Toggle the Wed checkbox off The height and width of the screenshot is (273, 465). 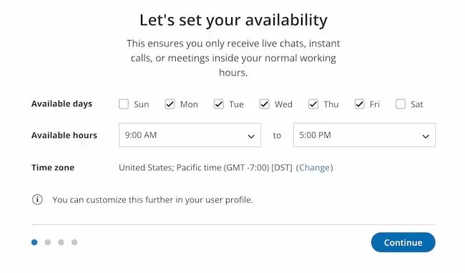265,104
